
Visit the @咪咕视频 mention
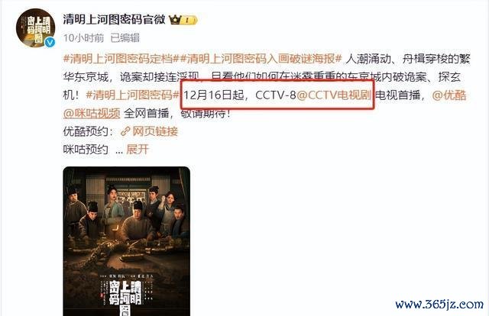click(x=92, y=113)
